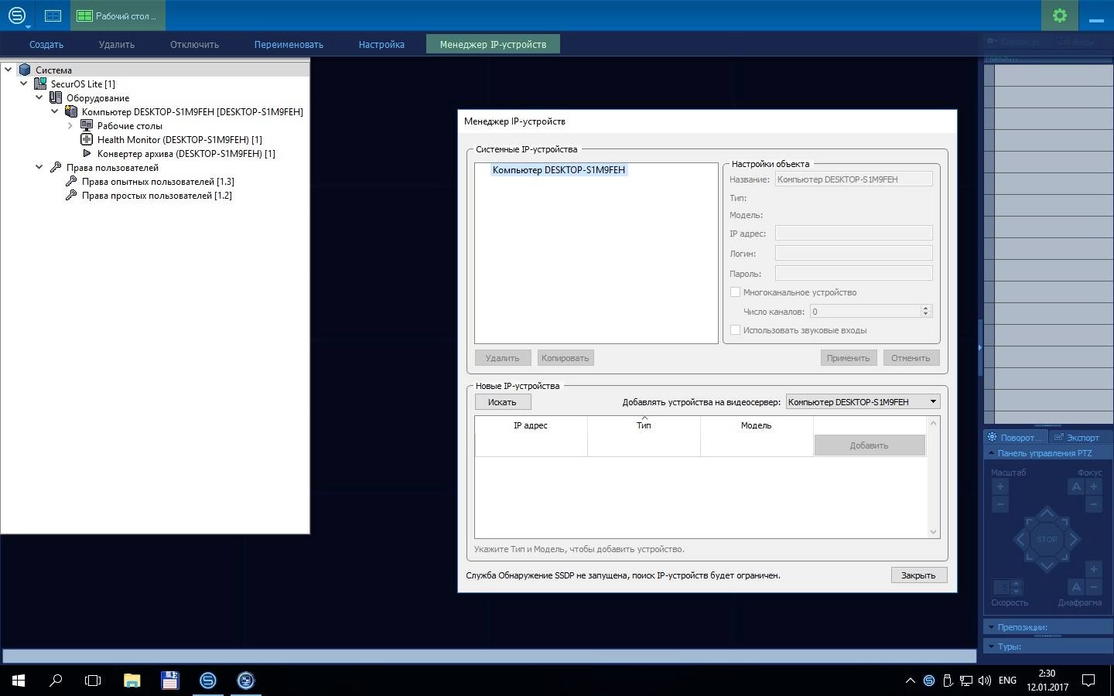This screenshot has height=696, width=1114.
Task: Click the Скорость spinner arrows
Action: tap(1017, 588)
